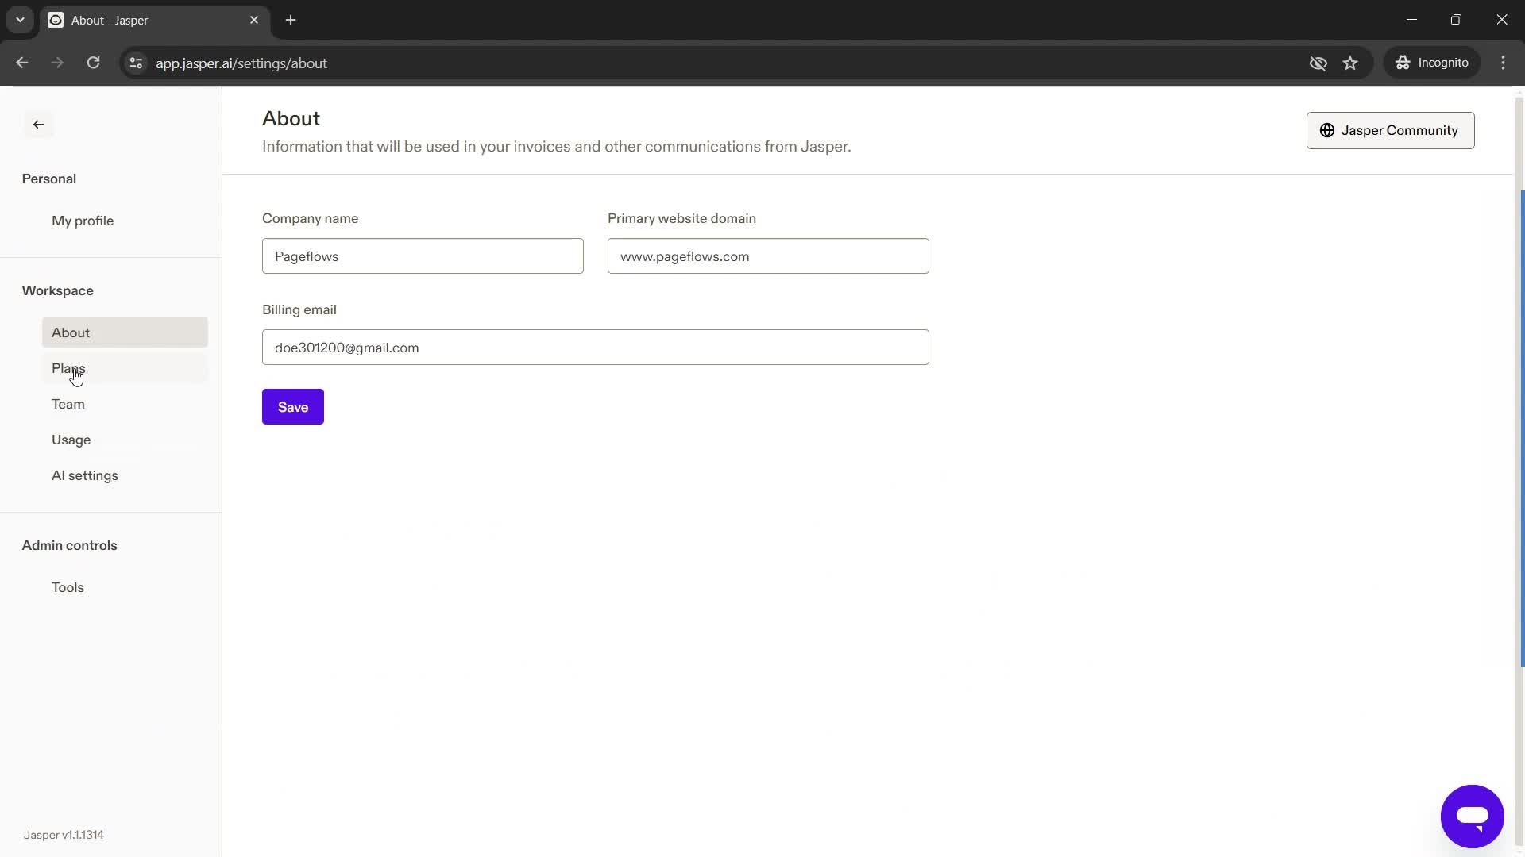Open the Jasper chat support bubble
The image size is (1525, 857).
tap(1473, 817)
